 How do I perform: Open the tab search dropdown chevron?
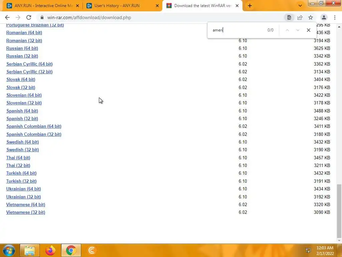[x=300, y=6]
